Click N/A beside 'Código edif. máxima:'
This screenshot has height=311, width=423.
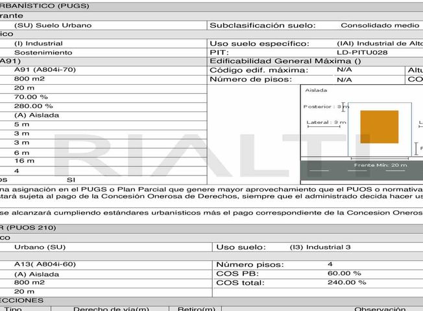pos(344,70)
